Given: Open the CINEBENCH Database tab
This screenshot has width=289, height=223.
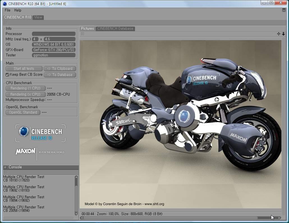Looking at the screenshot, I should (115, 29).
